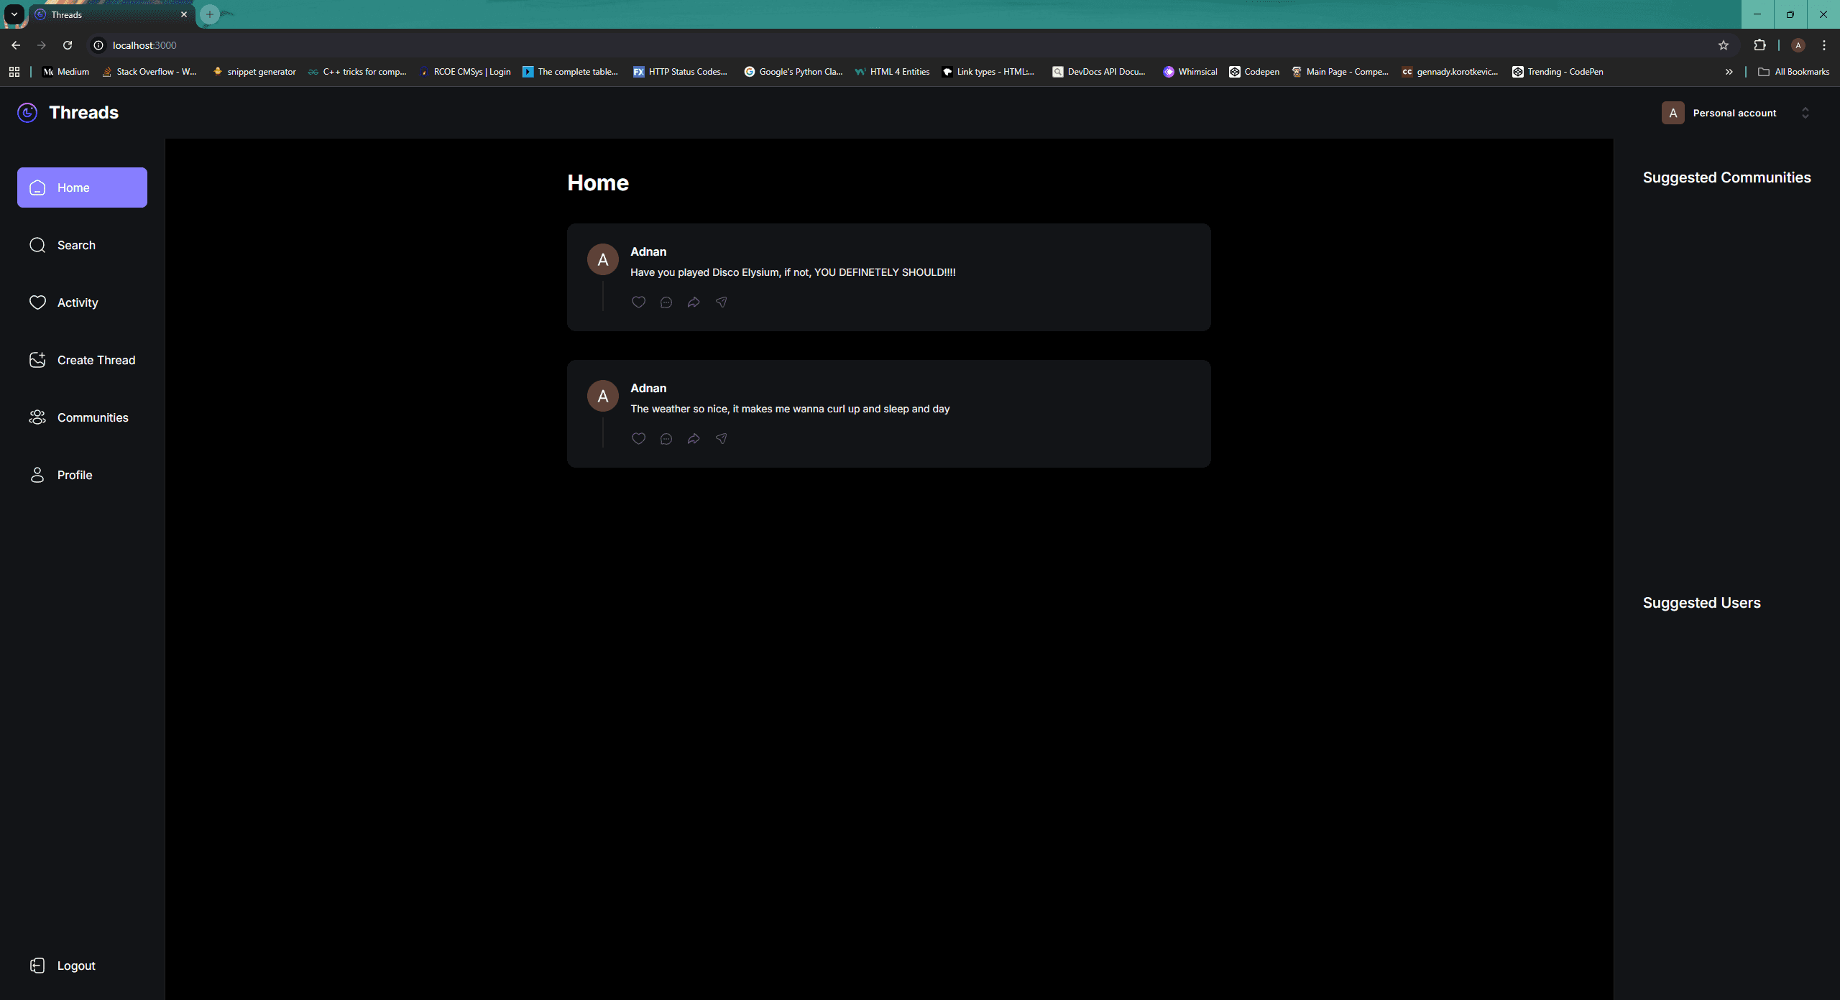
Task: Expand the hidden bookmarks overflow menu
Action: coord(1729,71)
